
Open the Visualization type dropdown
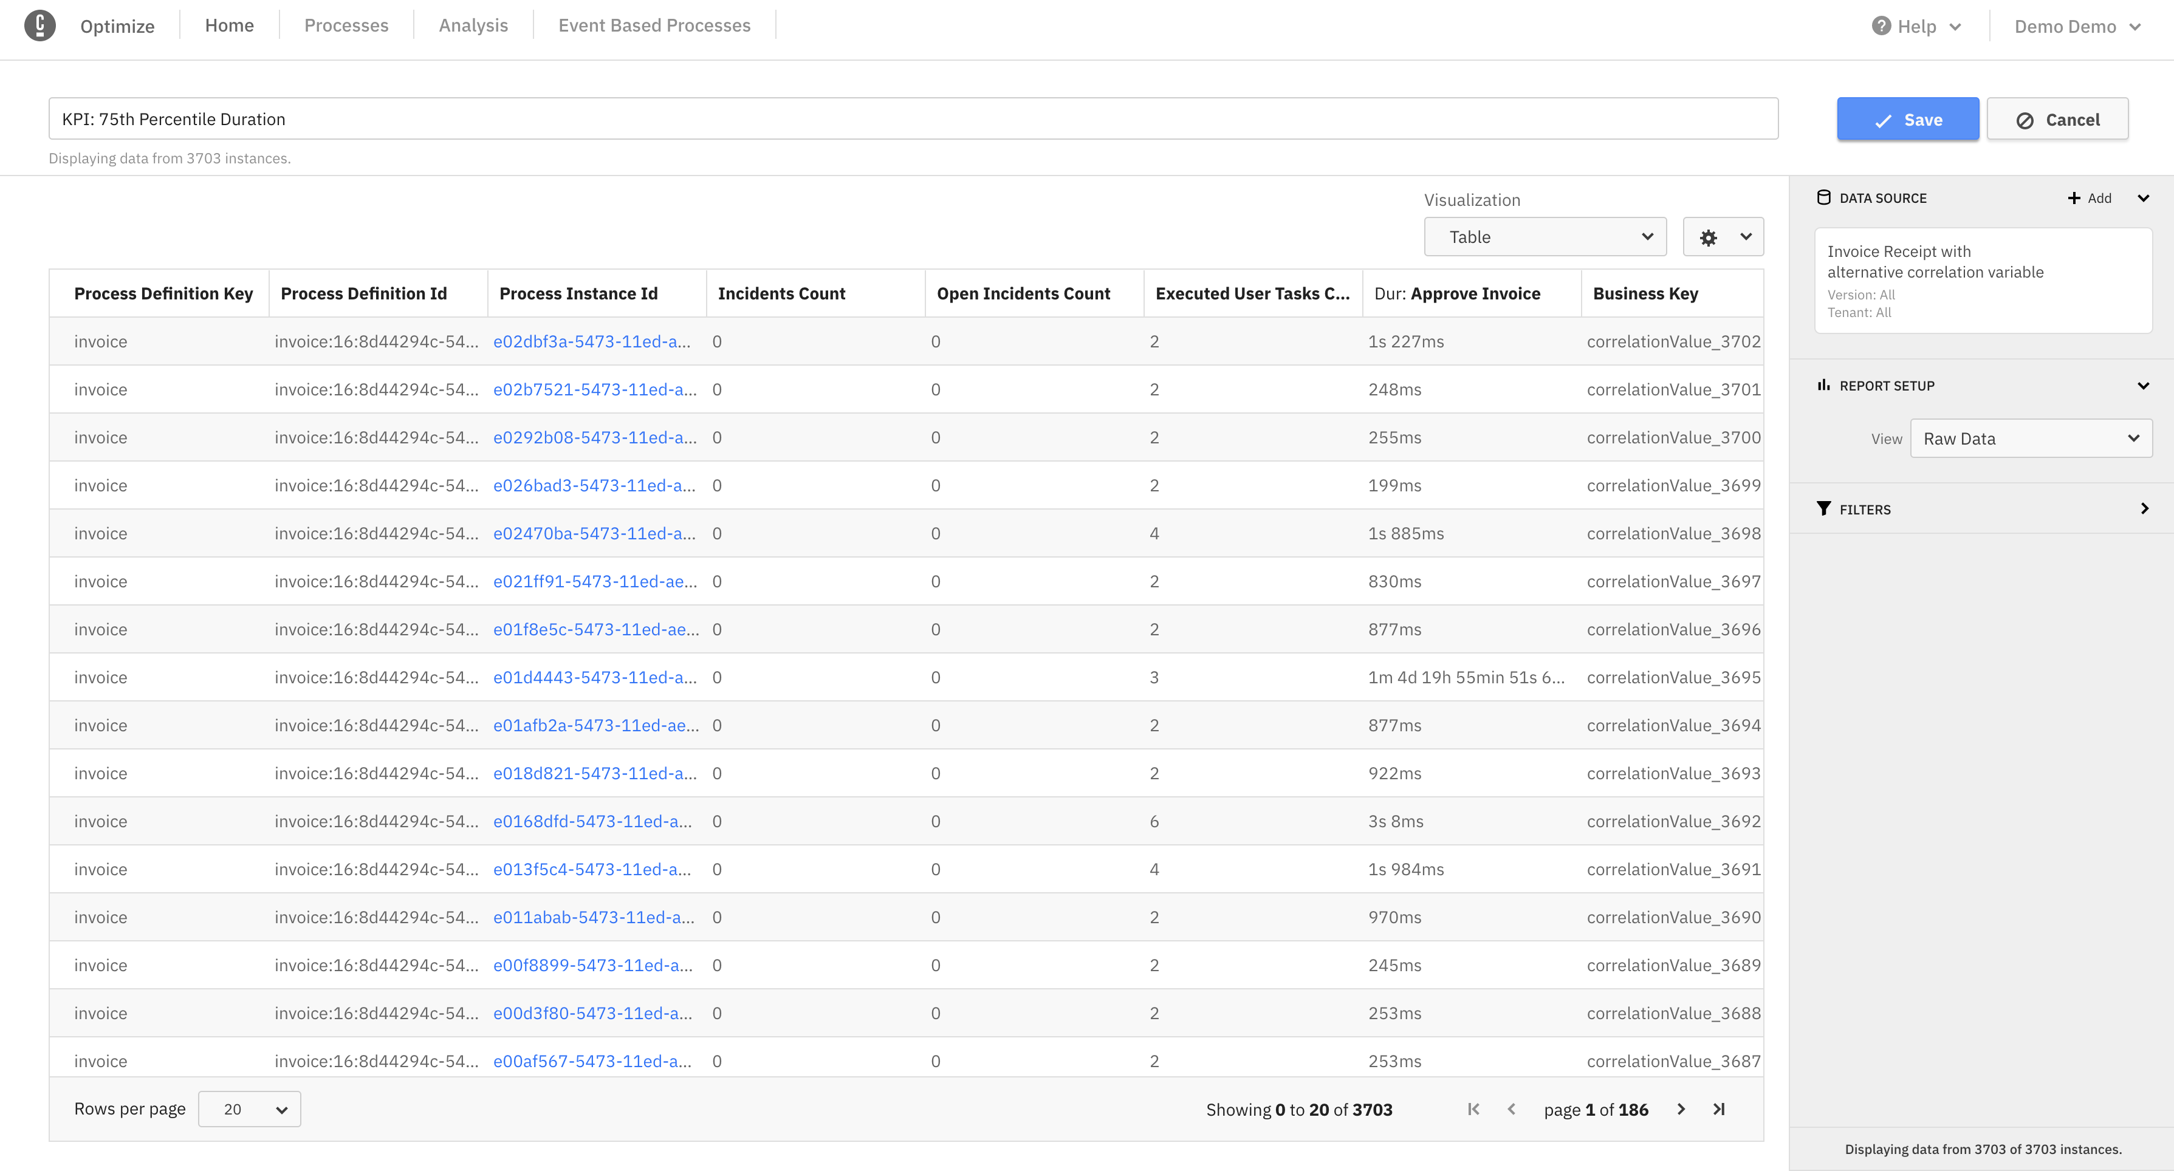pyautogui.click(x=1542, y=236)
